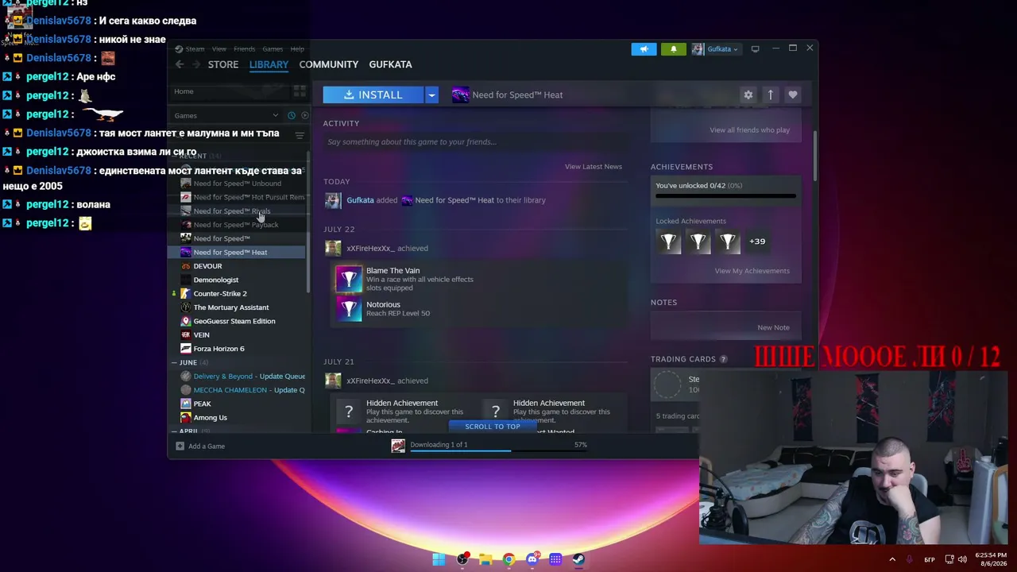Switch to the COMMUNITY tab
This screenshot has height=572, width=1017.
(x=329, y=64)
